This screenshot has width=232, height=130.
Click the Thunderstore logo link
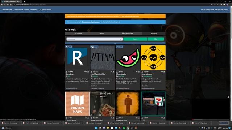point(7,10)
